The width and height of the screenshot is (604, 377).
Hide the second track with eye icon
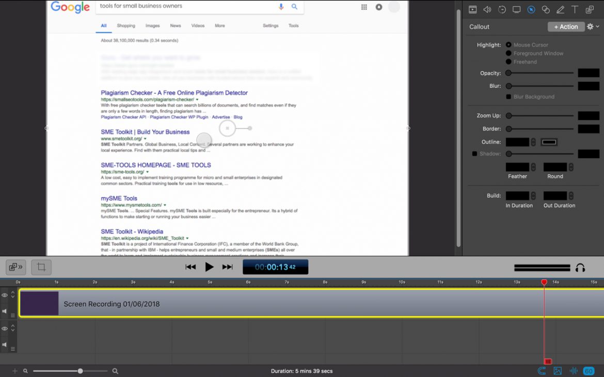5,329
